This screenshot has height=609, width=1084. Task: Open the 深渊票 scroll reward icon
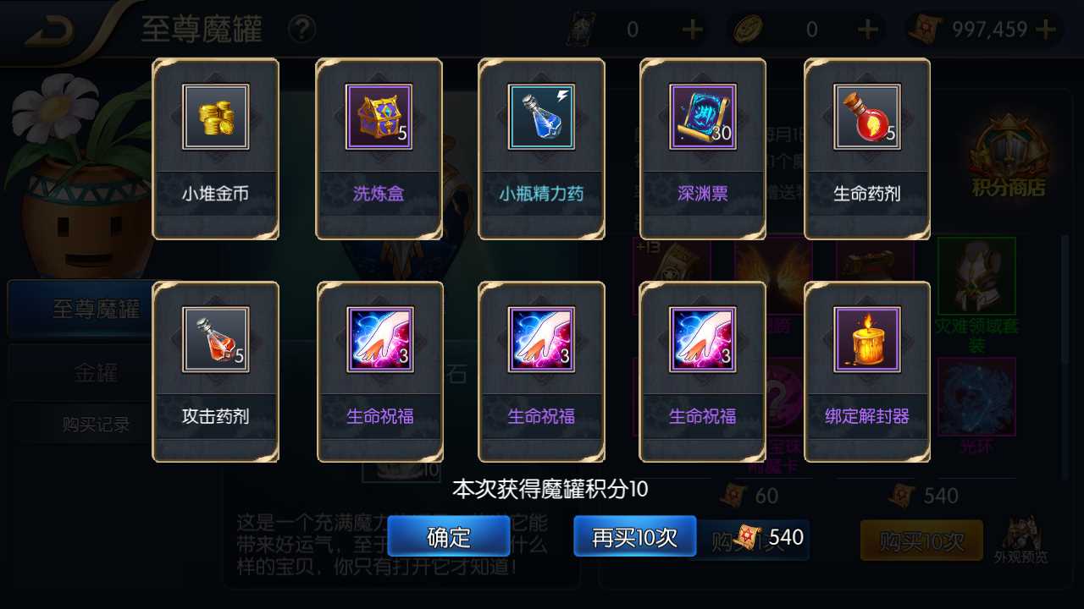pyautogui.click(x=703, y=117)
